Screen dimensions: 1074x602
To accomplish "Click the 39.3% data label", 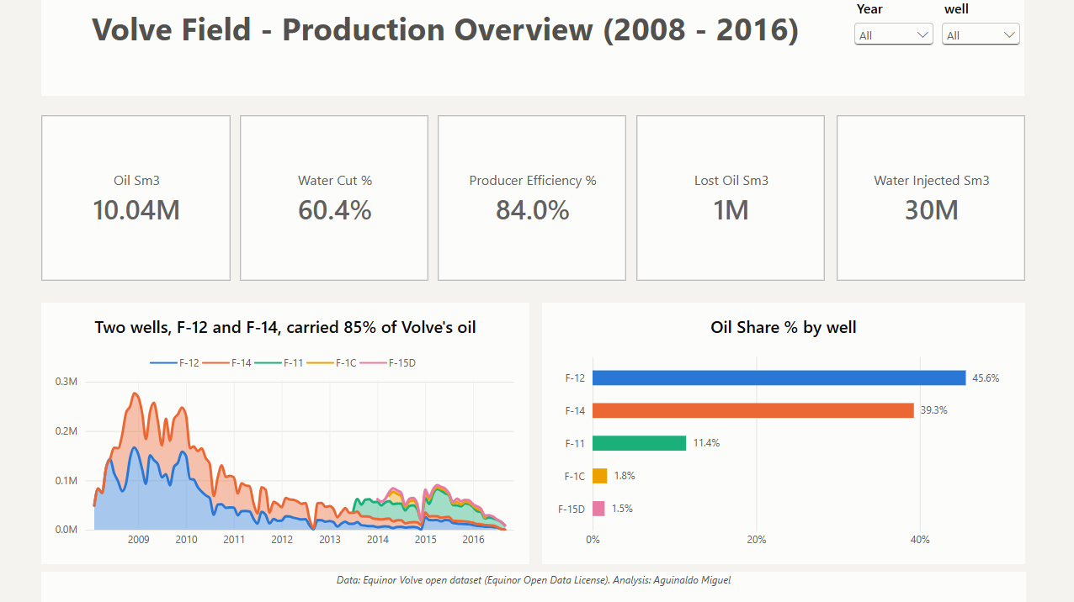I will tap(933, 410).
